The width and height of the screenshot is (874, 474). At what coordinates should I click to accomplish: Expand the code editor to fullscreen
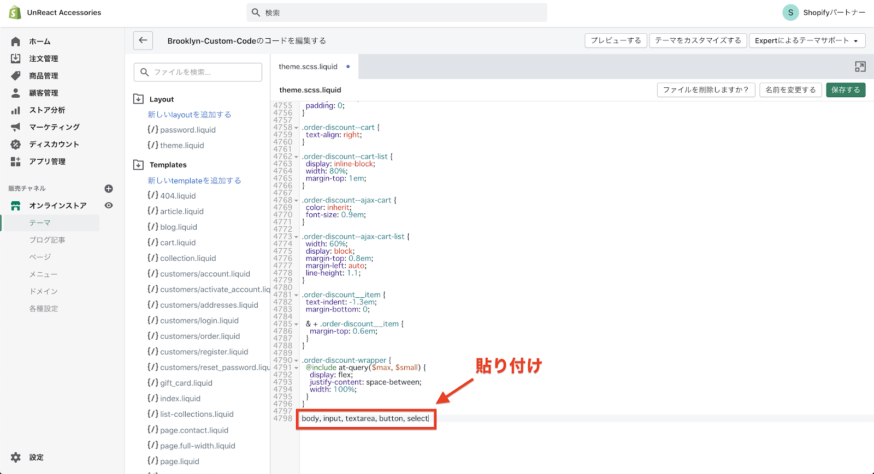click(860, 67)
